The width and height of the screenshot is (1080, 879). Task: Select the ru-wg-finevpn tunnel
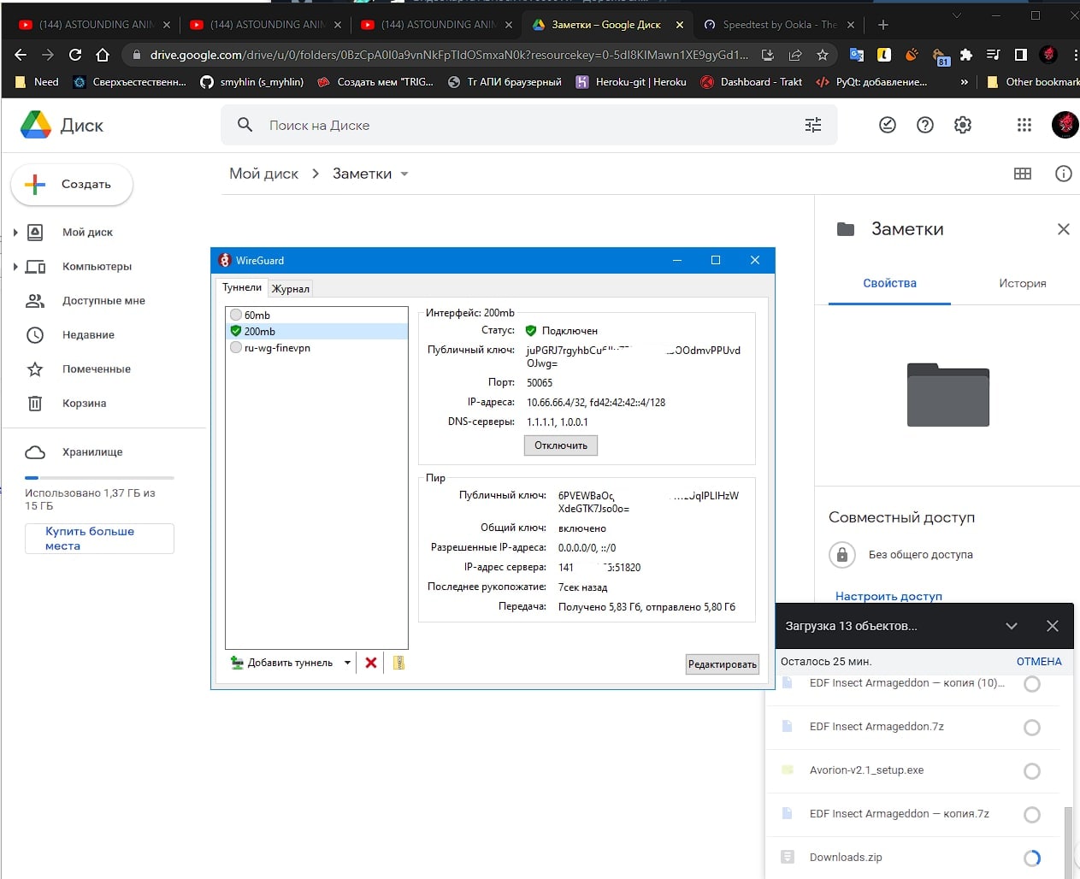pyautogui.click(x=277, y=348)
